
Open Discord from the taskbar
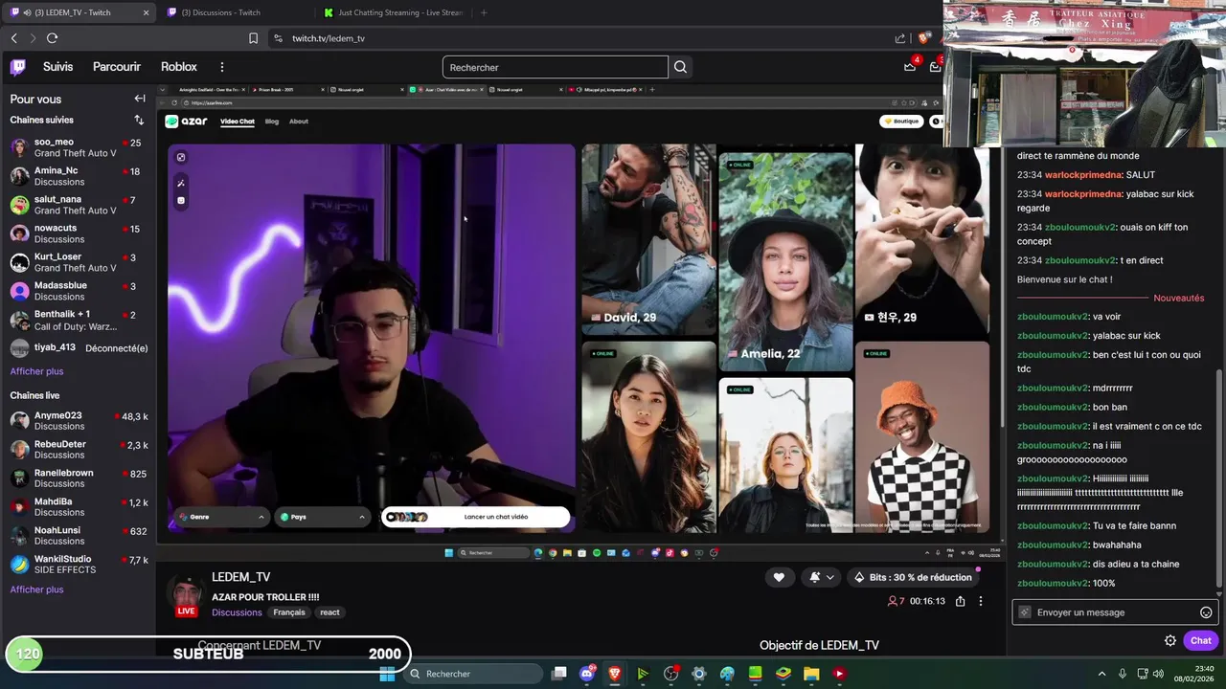coord(587,674)
